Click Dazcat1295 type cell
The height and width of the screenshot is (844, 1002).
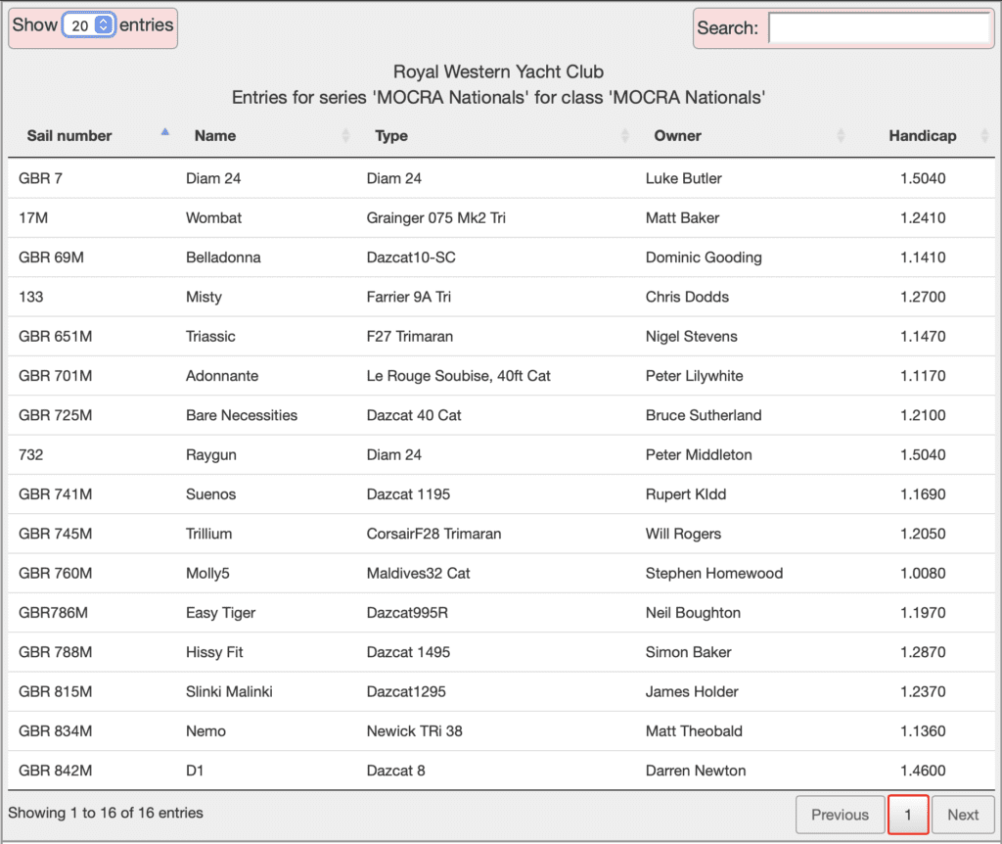click(x=406, y=692)
